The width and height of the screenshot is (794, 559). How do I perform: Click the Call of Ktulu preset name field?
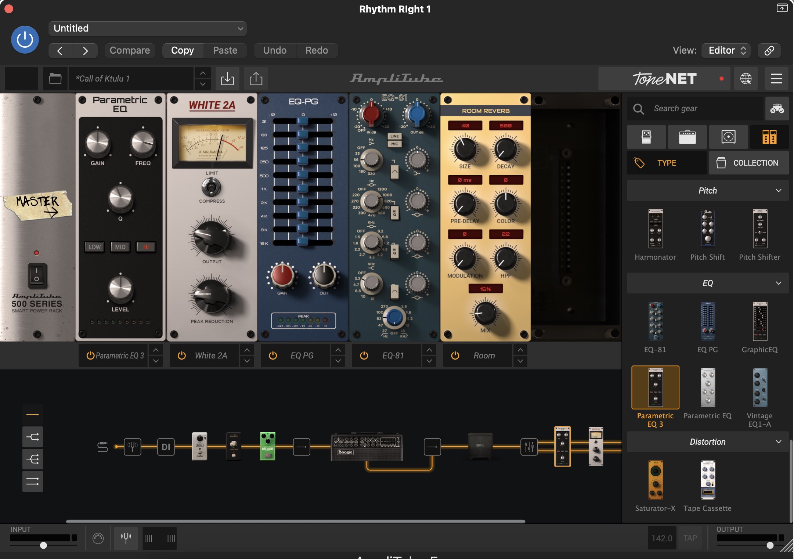click(x=131, y=79)
